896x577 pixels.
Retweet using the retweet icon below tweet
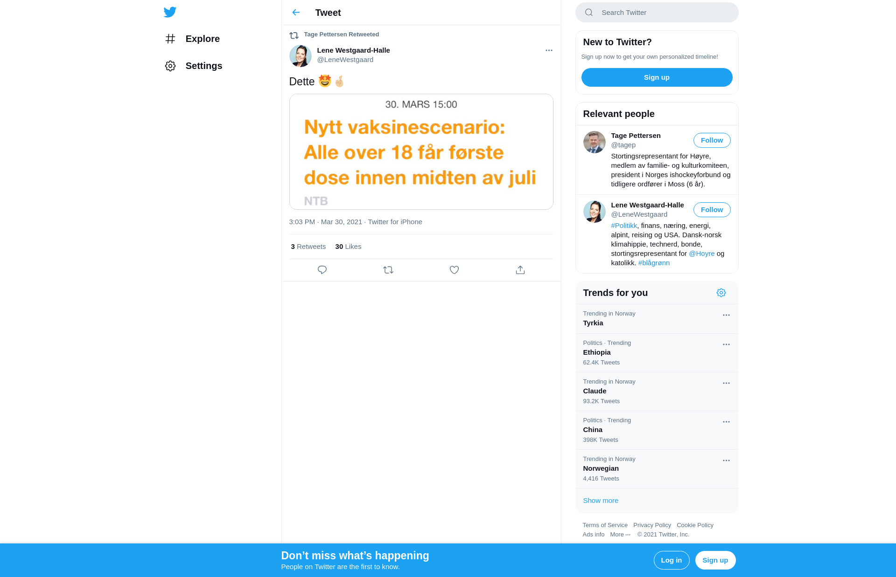(x=388, y=270)
